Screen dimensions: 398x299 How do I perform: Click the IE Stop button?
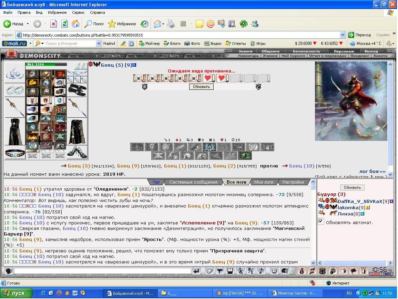coord(53,24)
